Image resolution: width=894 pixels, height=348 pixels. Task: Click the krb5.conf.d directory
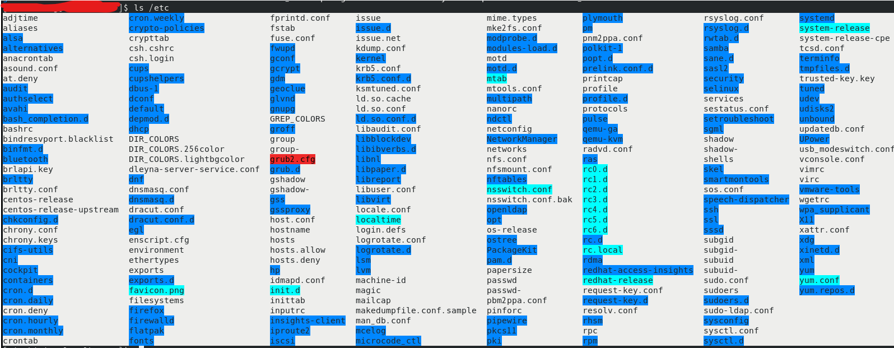pyautogui.click(x=383, y=78)
